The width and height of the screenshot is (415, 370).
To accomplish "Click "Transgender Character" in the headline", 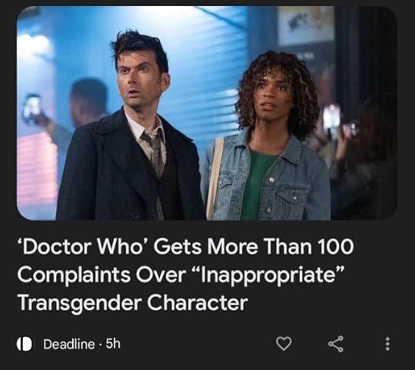I will click(x=133, y=303).
